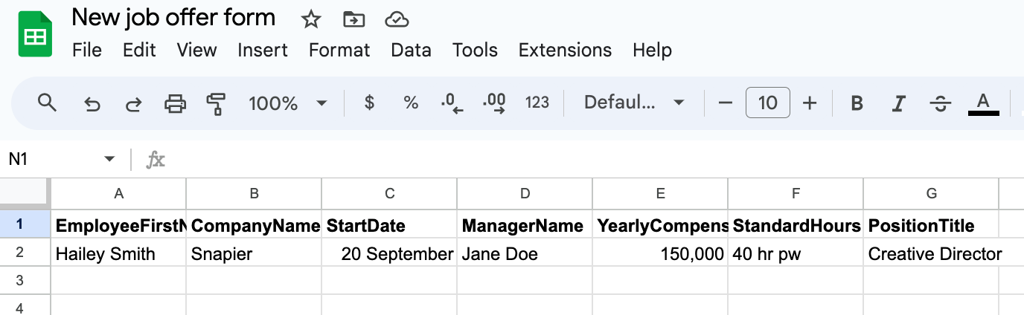Move document using folder icon
The height and width of the screenshot is (315, 1024).
point(353,19)
